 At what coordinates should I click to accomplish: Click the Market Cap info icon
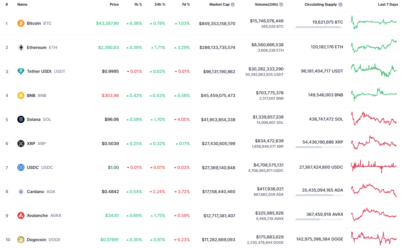click(233, 4)
